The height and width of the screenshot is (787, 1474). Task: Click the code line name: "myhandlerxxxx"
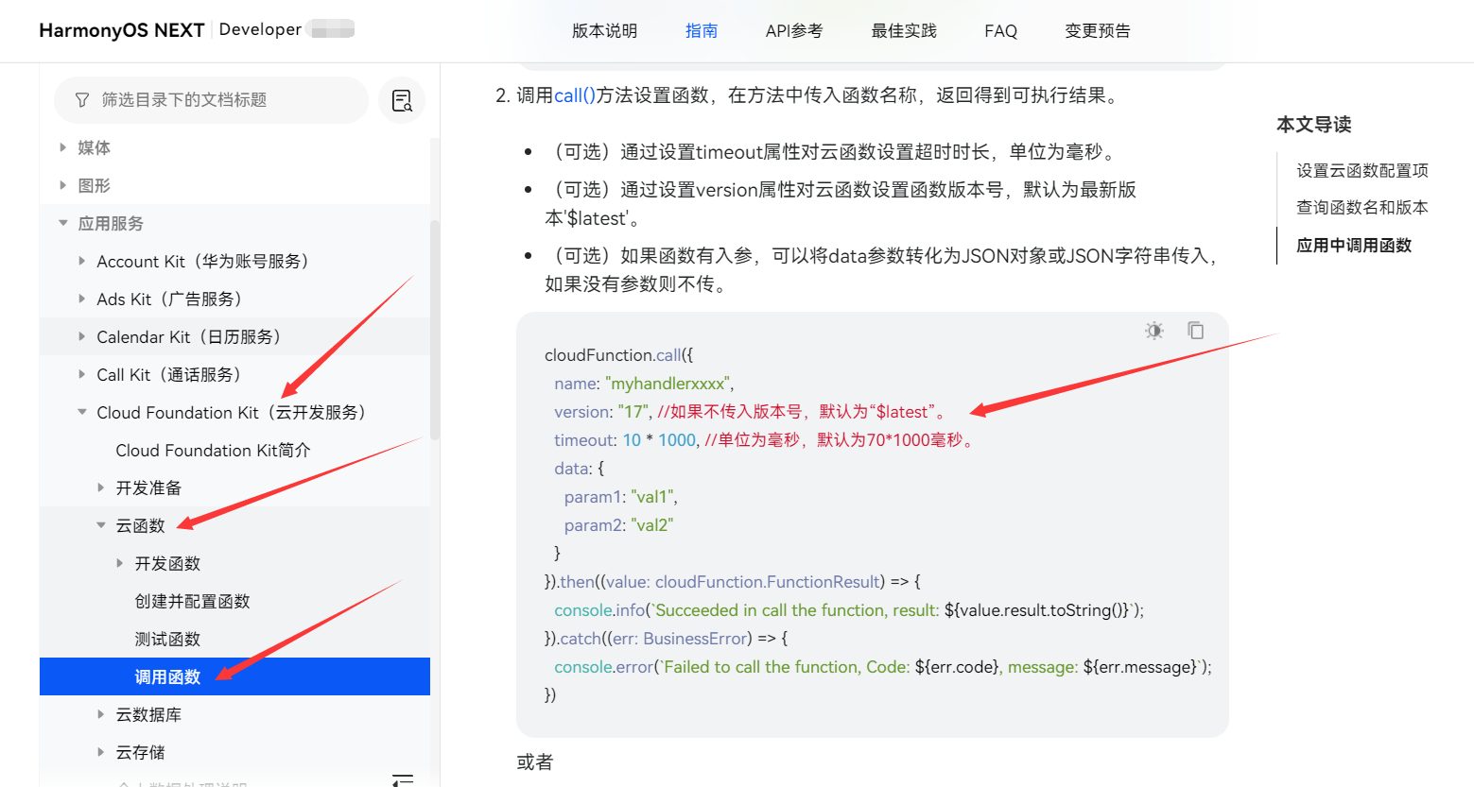coord(644,384)
